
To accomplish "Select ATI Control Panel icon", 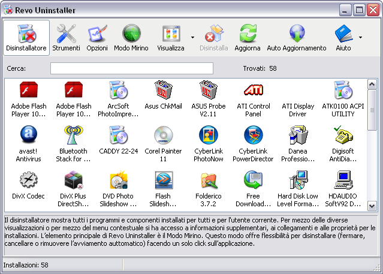I will [x=254, y=90].
